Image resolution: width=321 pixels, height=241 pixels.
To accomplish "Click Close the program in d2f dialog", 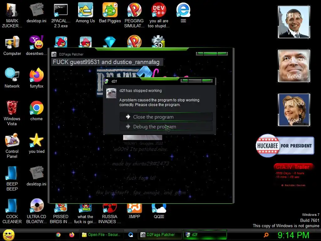I will [x=166, y=117].
